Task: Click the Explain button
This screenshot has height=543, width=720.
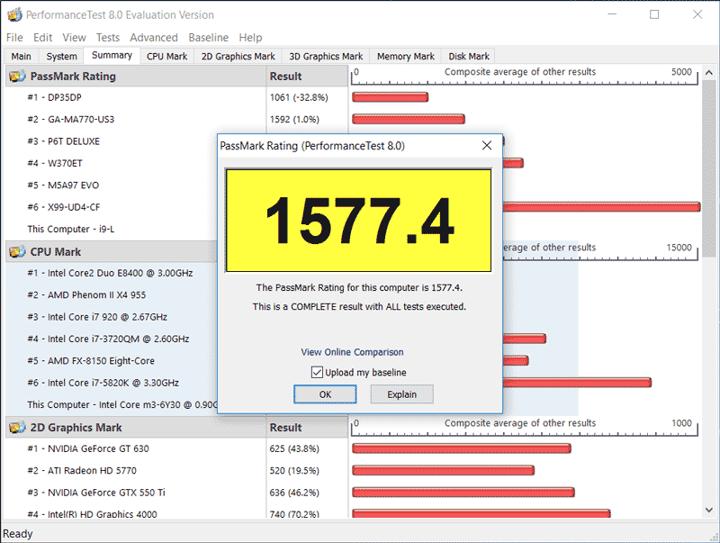Action: tap(401, 394)
